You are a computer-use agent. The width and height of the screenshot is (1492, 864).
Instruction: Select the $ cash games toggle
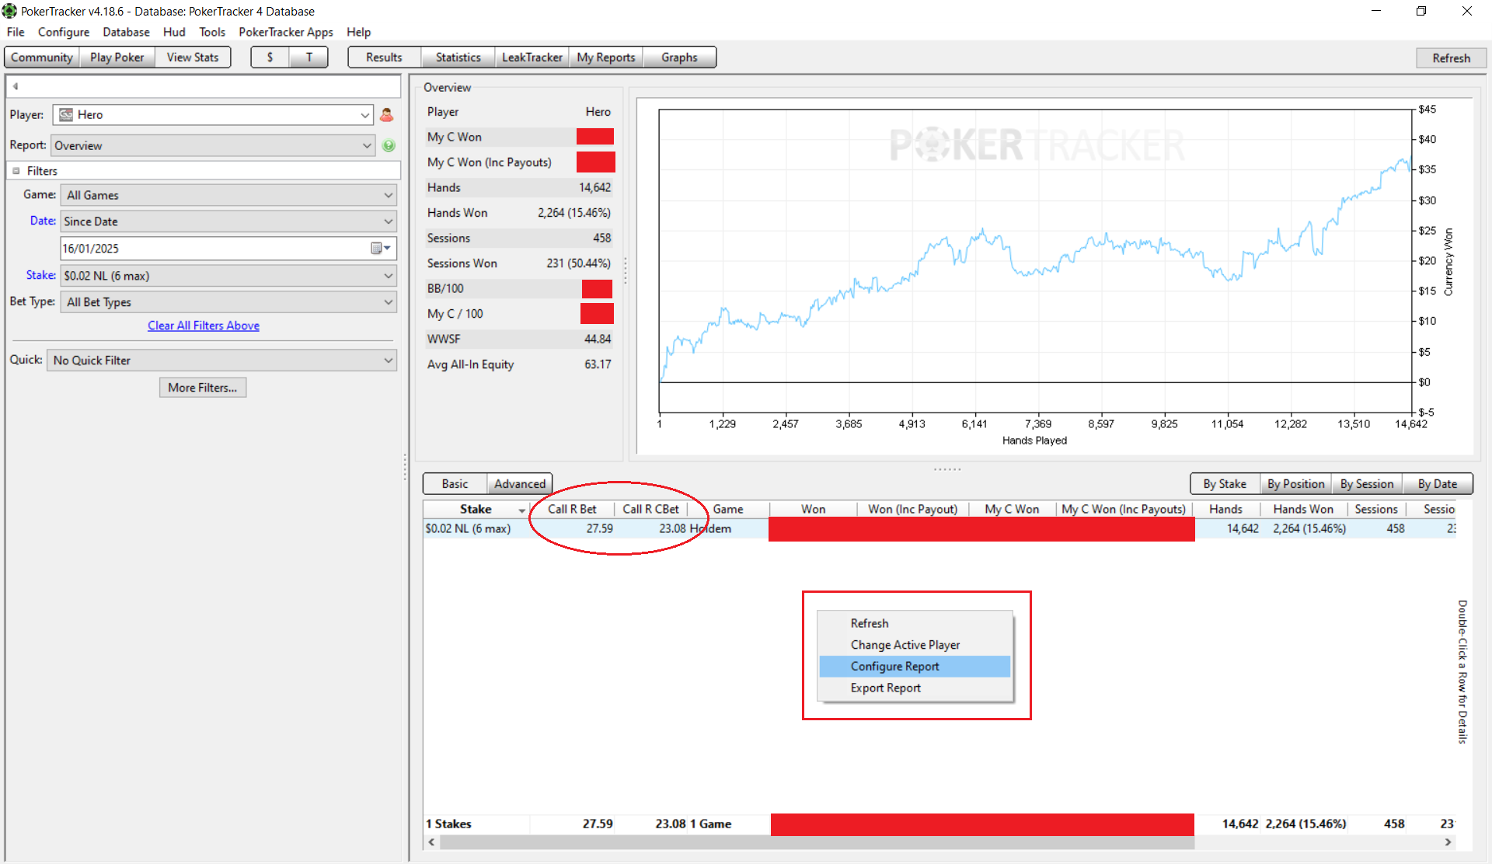point(270,57)
